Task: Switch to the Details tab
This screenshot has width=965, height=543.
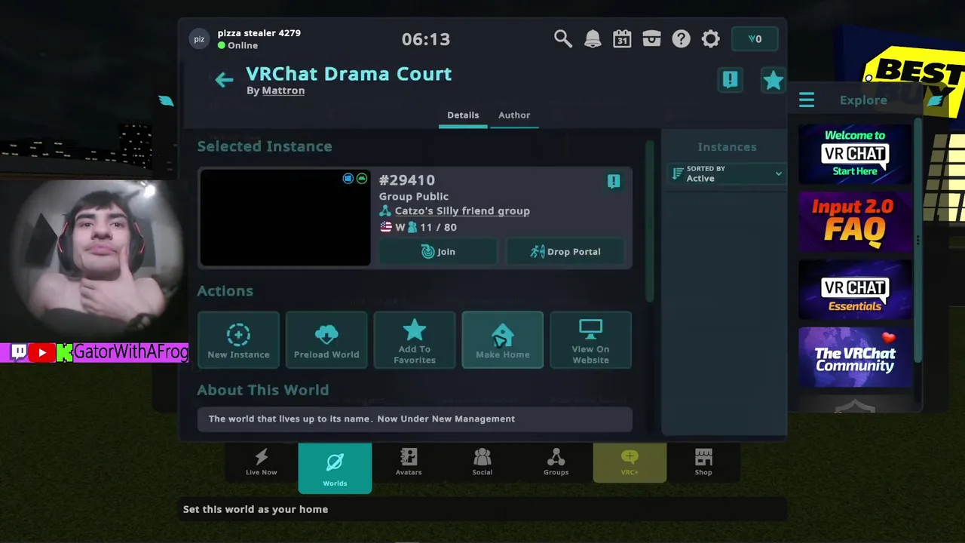Action: click(463, 115)
